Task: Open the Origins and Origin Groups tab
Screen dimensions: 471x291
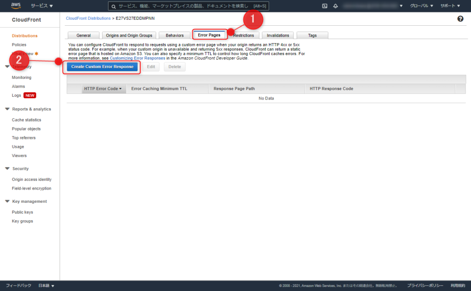Action: 129,35
